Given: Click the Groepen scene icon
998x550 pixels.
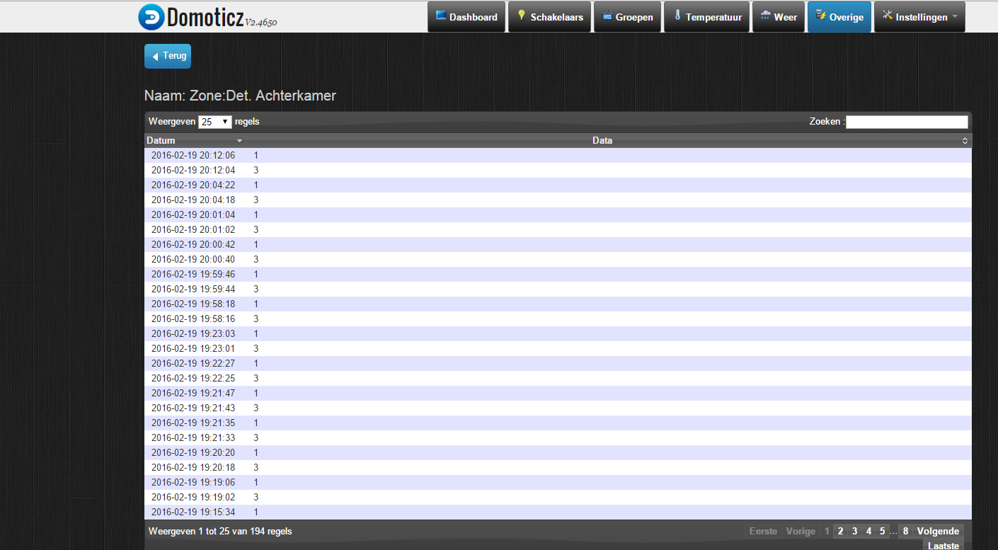Looking at the screenshot, I should (607, 16).
